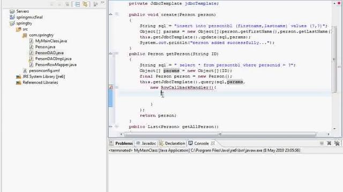Click the editor scroll-up arrow
The height and width of the screenshot is (192, 343).
pos(334,3)
